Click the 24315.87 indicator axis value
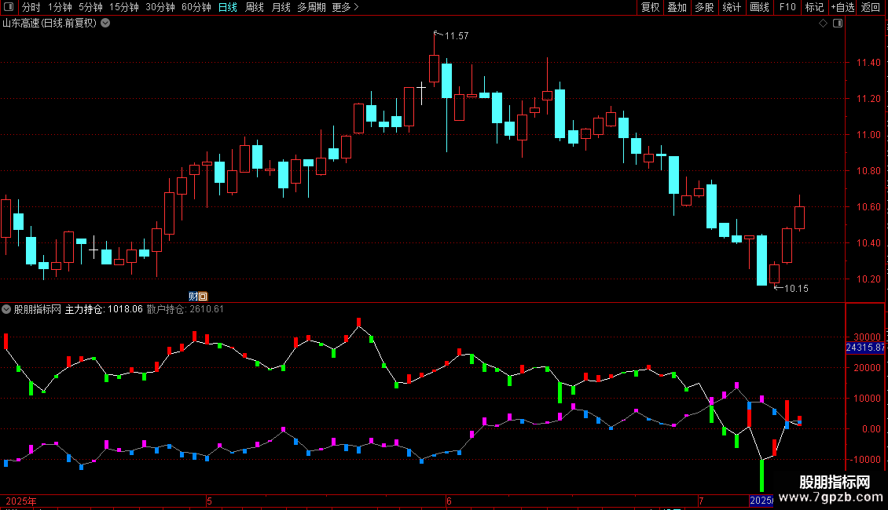Image resolution: width=888 pixels, height=510 pixels. tap(864, 348)
